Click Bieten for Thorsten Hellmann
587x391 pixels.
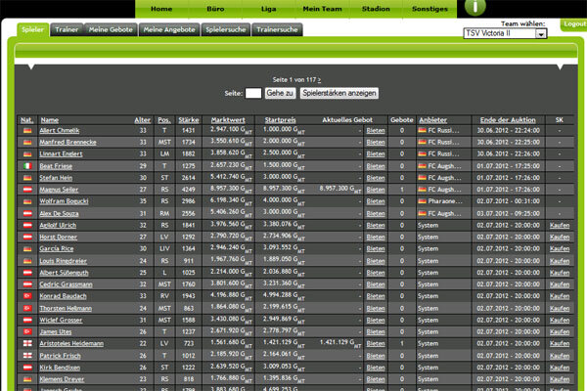[376, 308]
